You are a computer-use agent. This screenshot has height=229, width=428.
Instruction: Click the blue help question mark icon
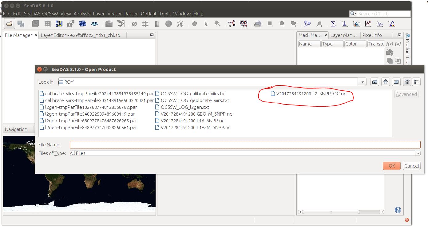(398, 210)
